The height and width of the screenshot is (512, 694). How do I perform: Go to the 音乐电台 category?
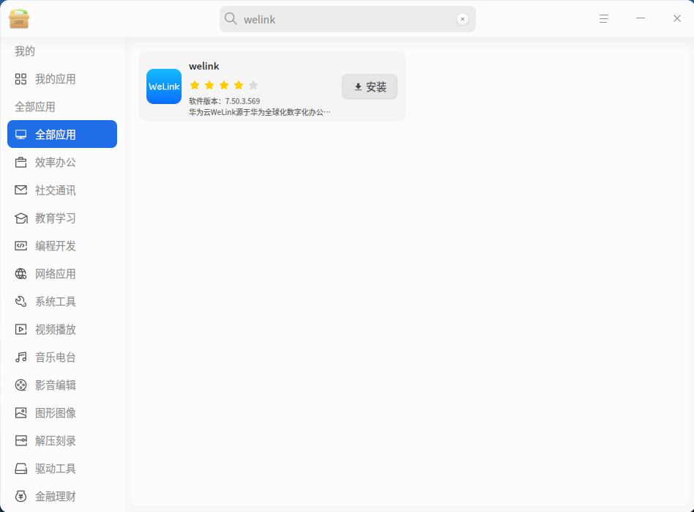(62, 357)
